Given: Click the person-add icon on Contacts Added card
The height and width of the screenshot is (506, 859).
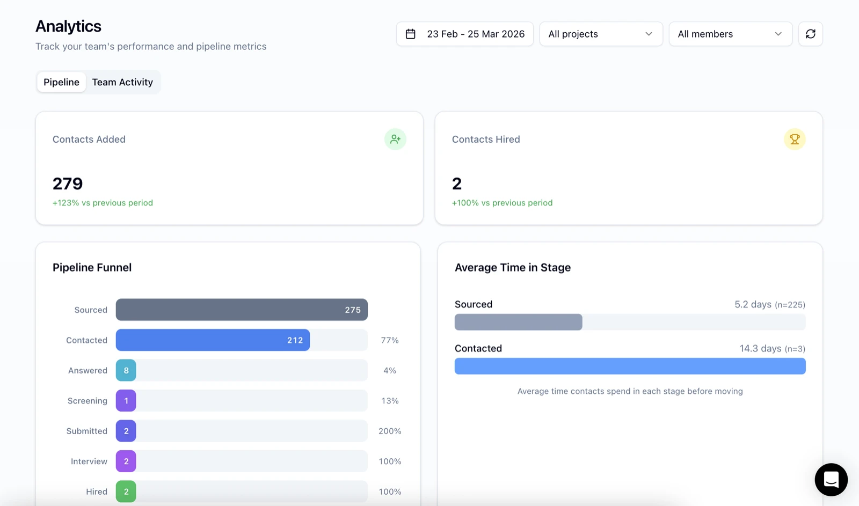Looking at the screenshot, I should [x=396, y=139].
